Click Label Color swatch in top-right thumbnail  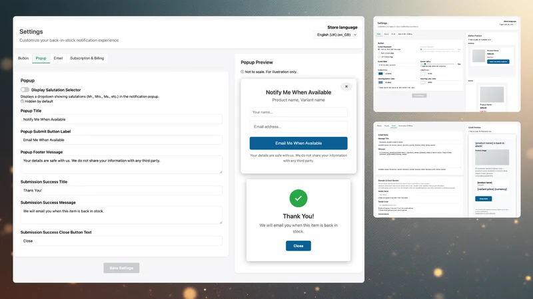(423, 74)
